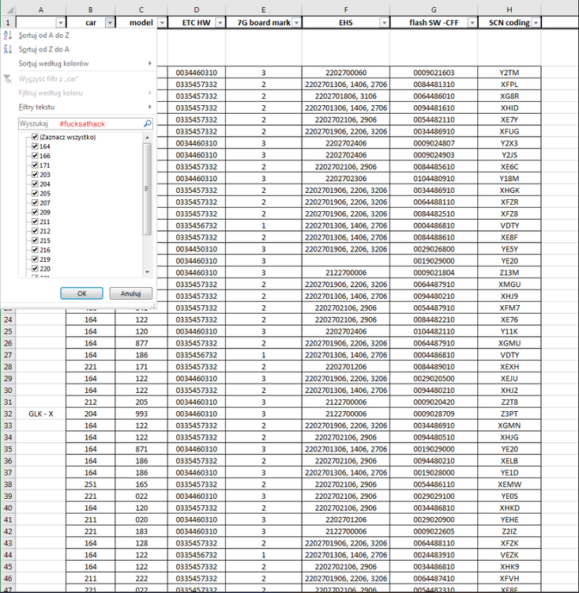579x593 pixels.
Task: Select row 32 header
Action: click(x=8, y=414)
